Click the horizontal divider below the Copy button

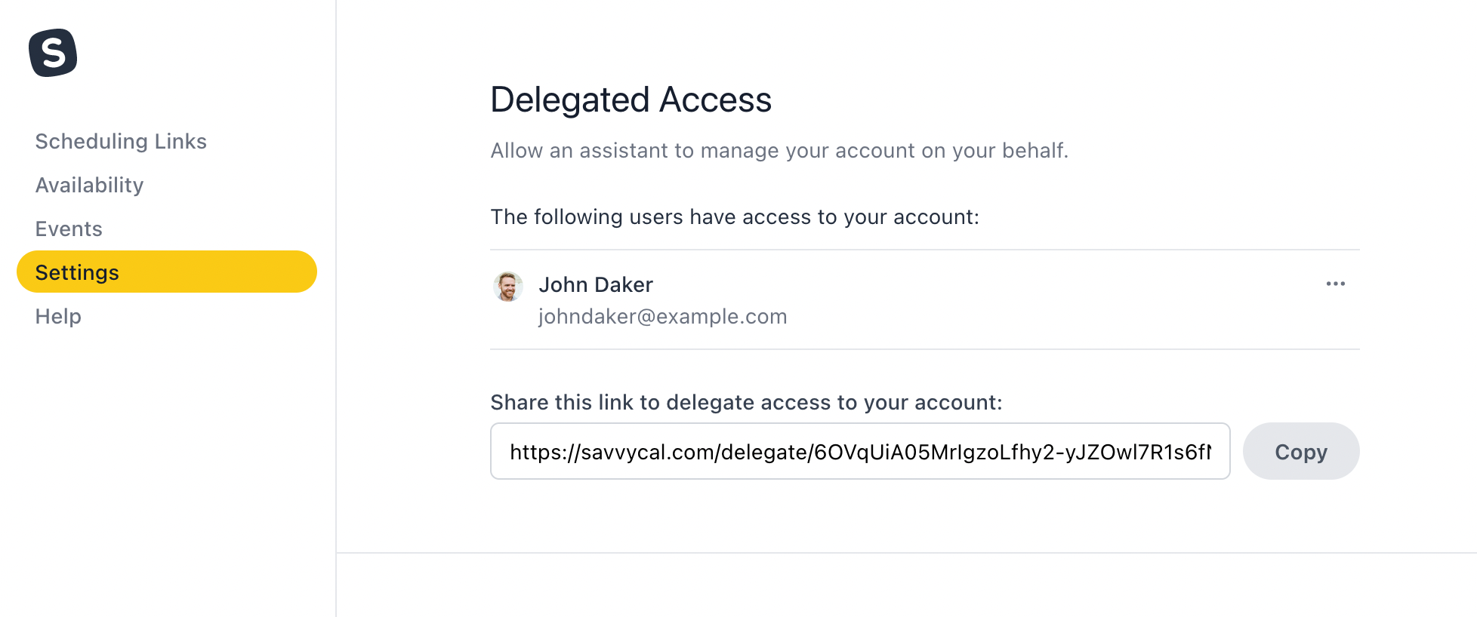pyautogui.click(x=906, y=553)
